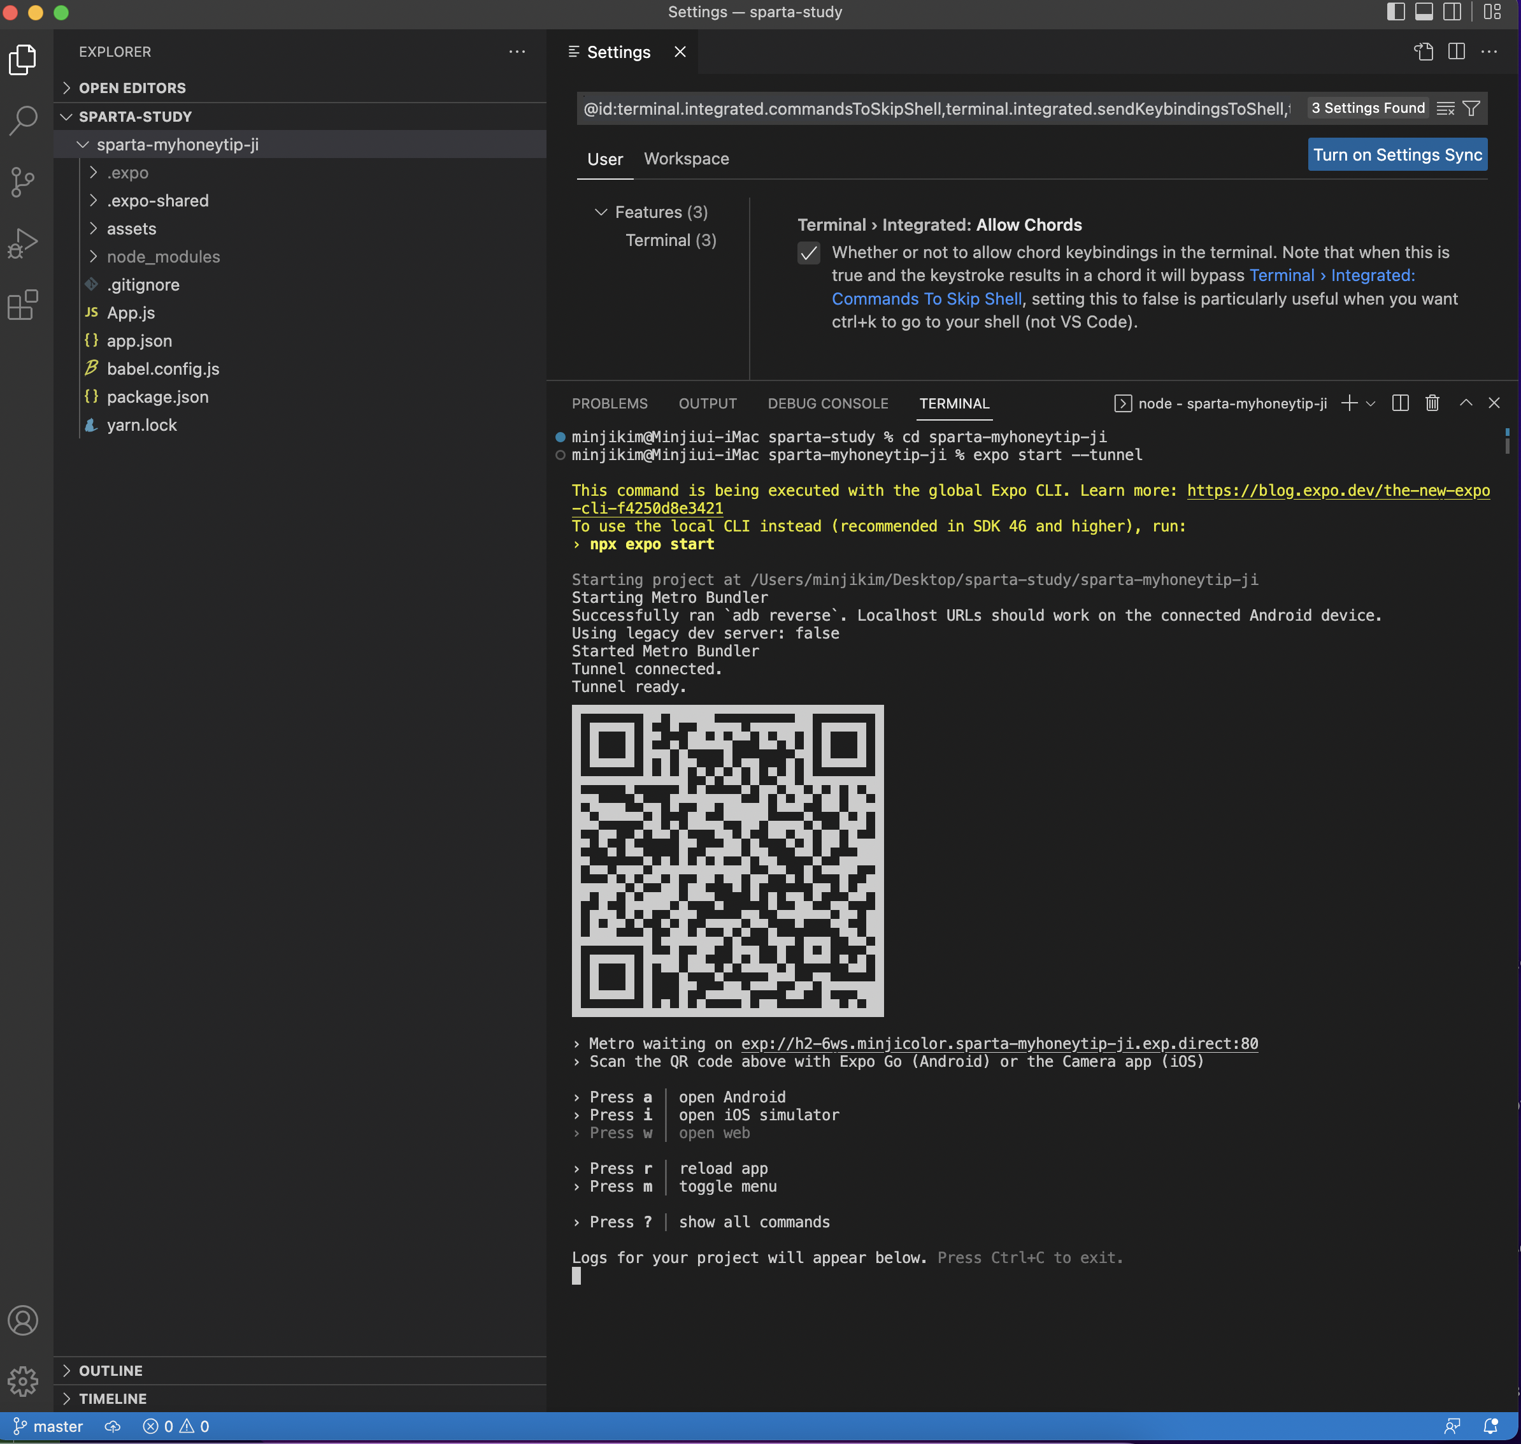This screenshot has height=1444, width=1521.
Task: Collapse the sparta-myhoneytip-ji folder
Action: point(300,145)
